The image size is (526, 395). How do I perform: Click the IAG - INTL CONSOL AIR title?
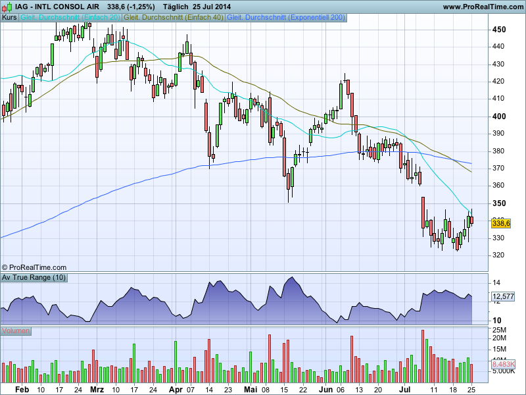click(x=57, y=7)
